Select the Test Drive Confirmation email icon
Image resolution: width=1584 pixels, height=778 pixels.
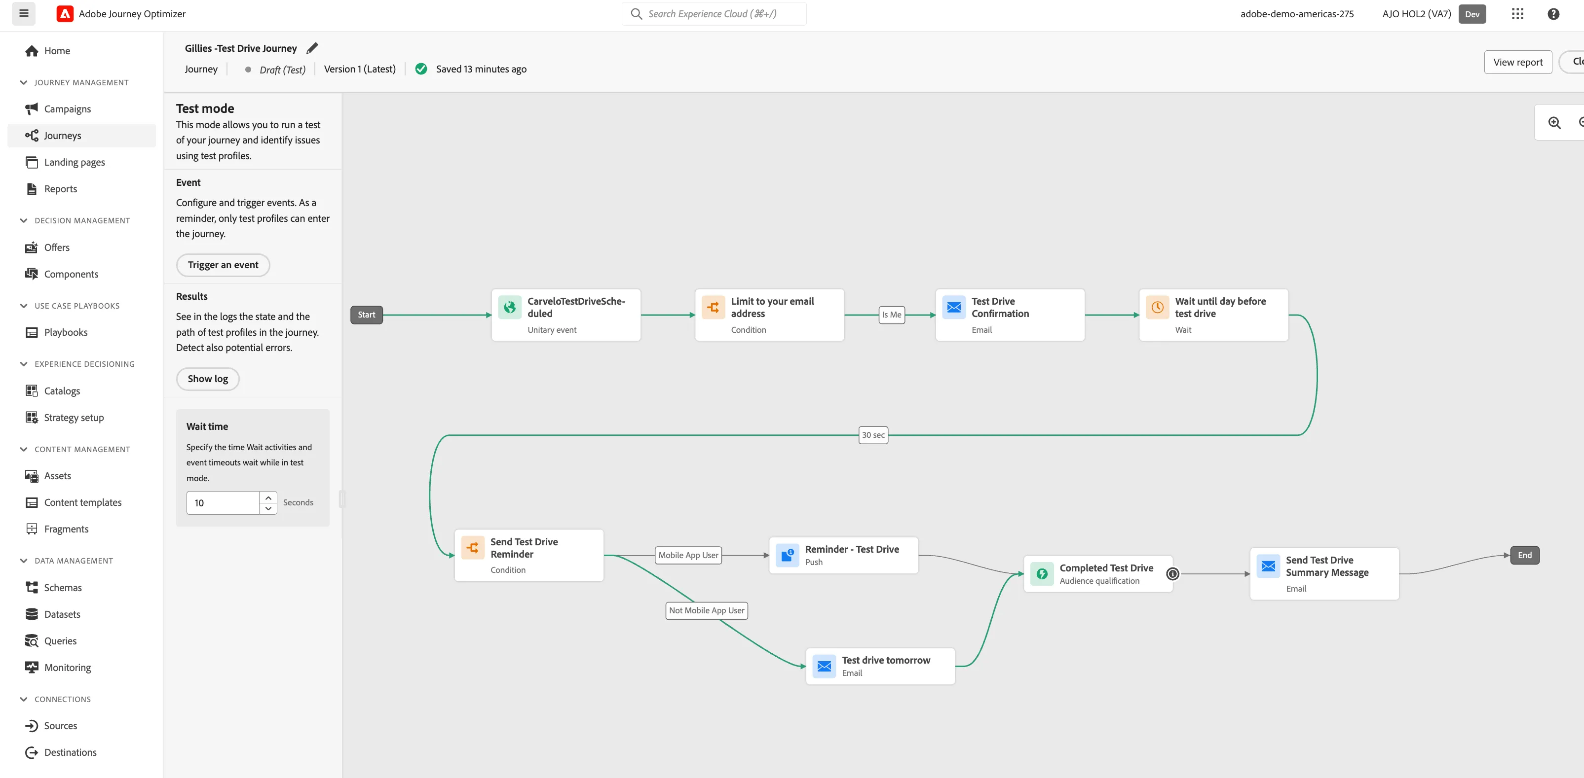coord(954,307)
